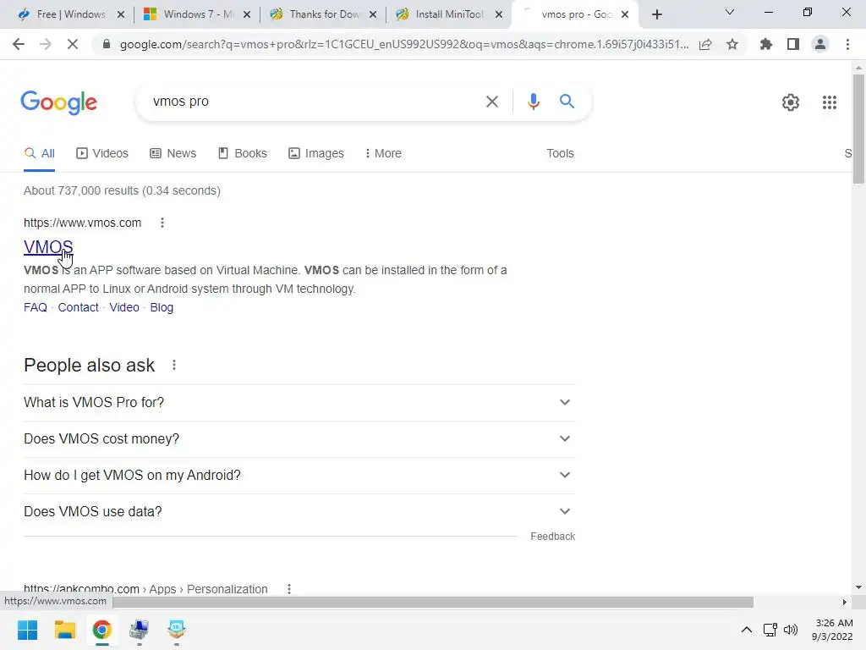
Task: Open the FAQ sitelink under VMOS
Action: coord(36,307)
